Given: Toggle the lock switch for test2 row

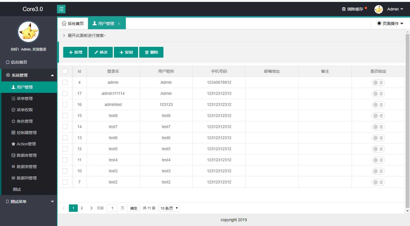Looking at the screenshot, I should 378,182.
